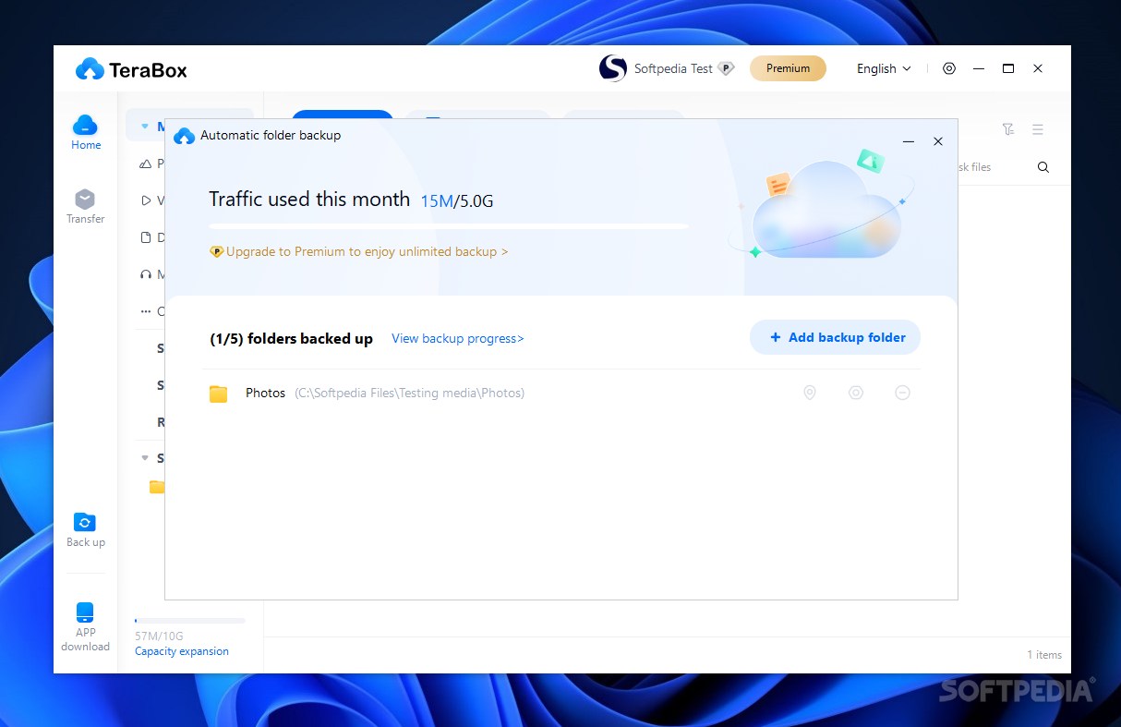Select the documents category icon in sidebar
This screenshot has width=1121, height=727.
pyautogui.click(x=145, y=237)
